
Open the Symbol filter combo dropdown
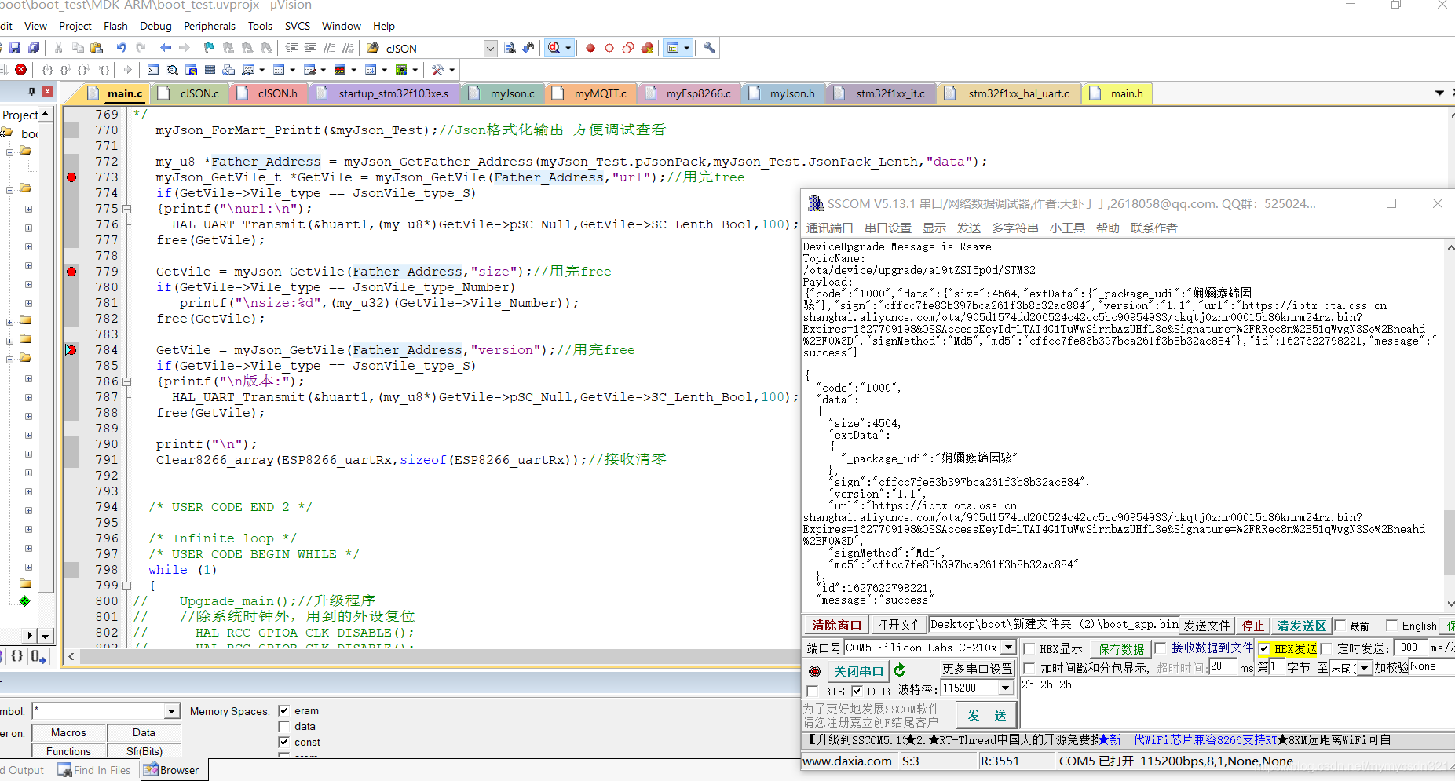pyautogui.click(x=172, y=711)
